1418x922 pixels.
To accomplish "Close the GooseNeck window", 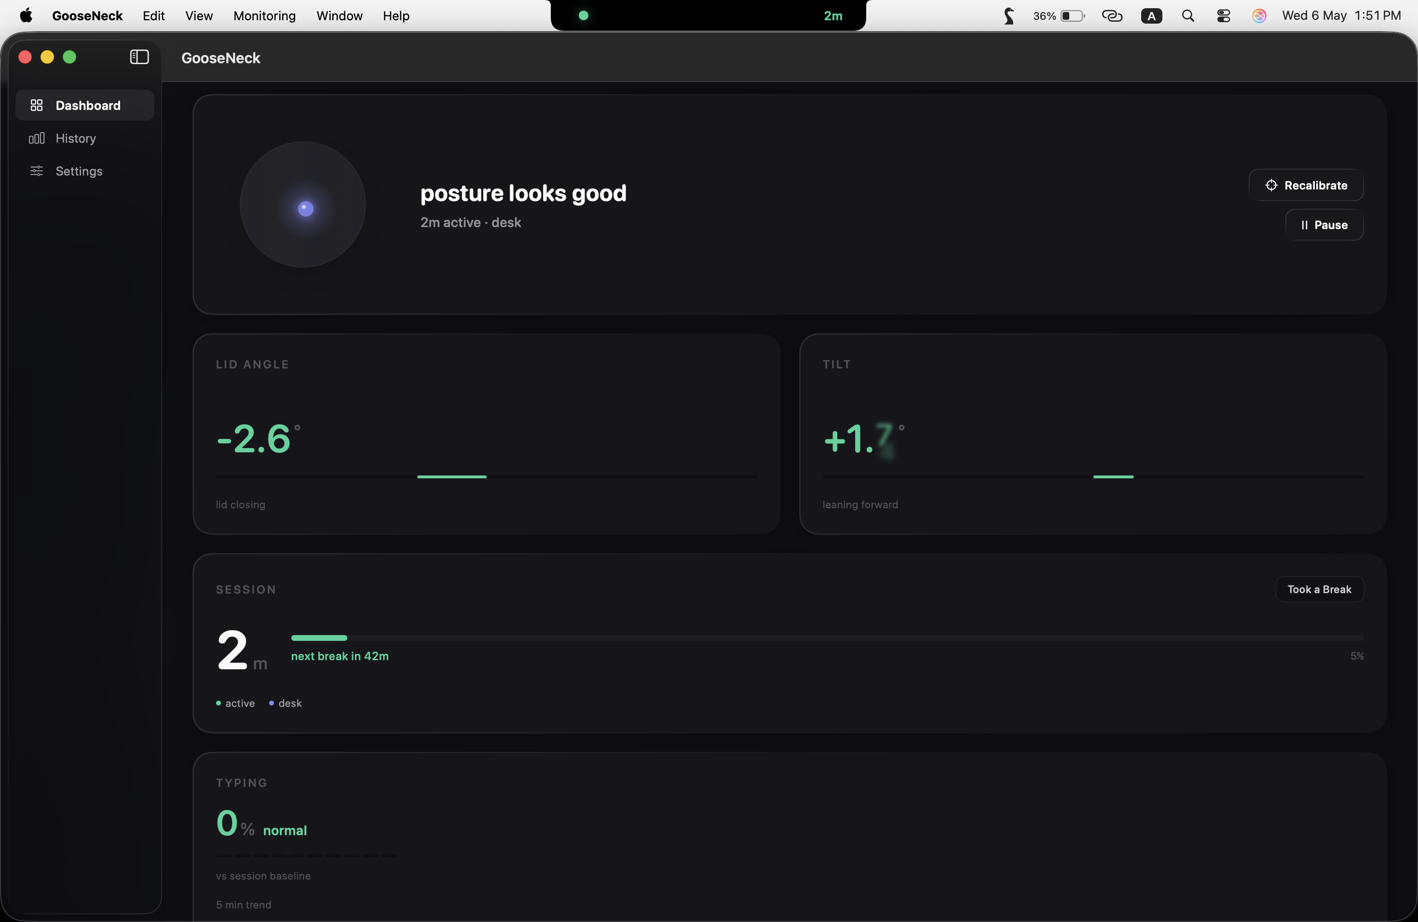I will [x=25, y=57].
